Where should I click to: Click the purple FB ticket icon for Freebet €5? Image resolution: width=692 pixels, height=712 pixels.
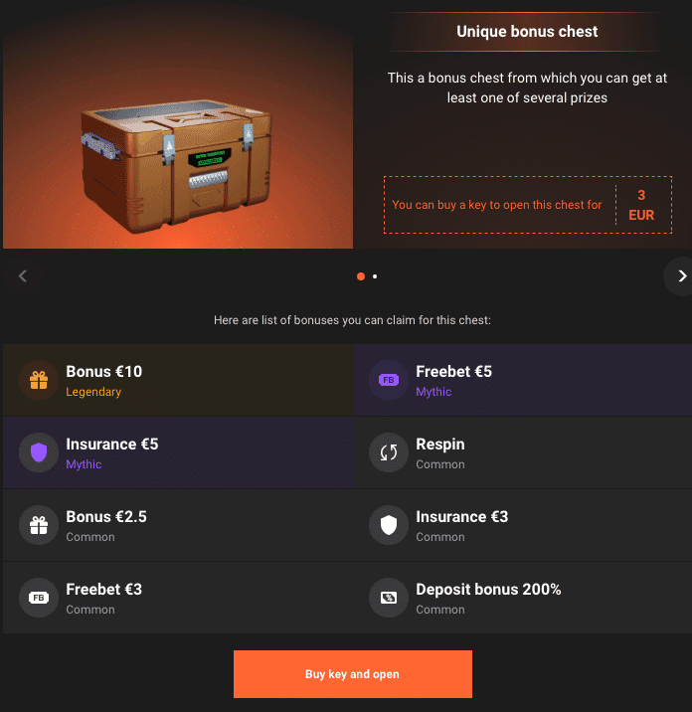pyautogui.click(x=389, y=380)
